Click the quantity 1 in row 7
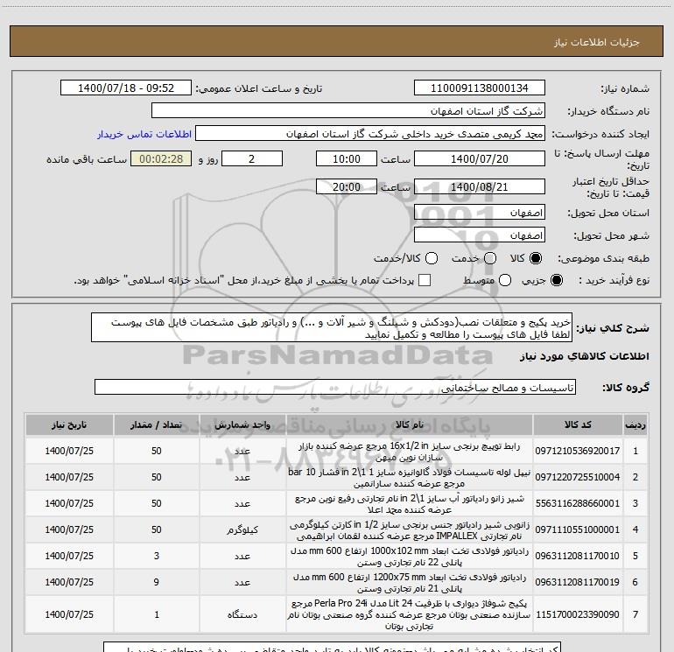The image size is (674, 652). pos(157,614)
